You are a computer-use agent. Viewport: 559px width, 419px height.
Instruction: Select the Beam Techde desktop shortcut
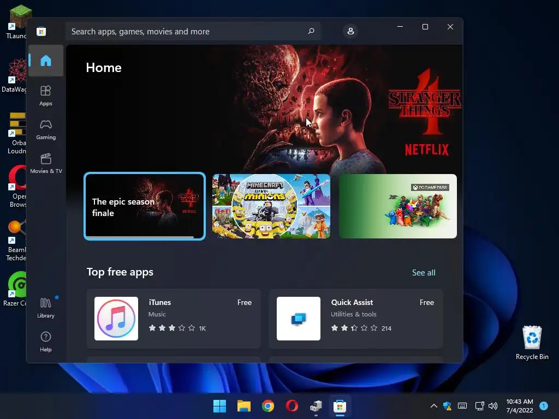tap(16, 241)
